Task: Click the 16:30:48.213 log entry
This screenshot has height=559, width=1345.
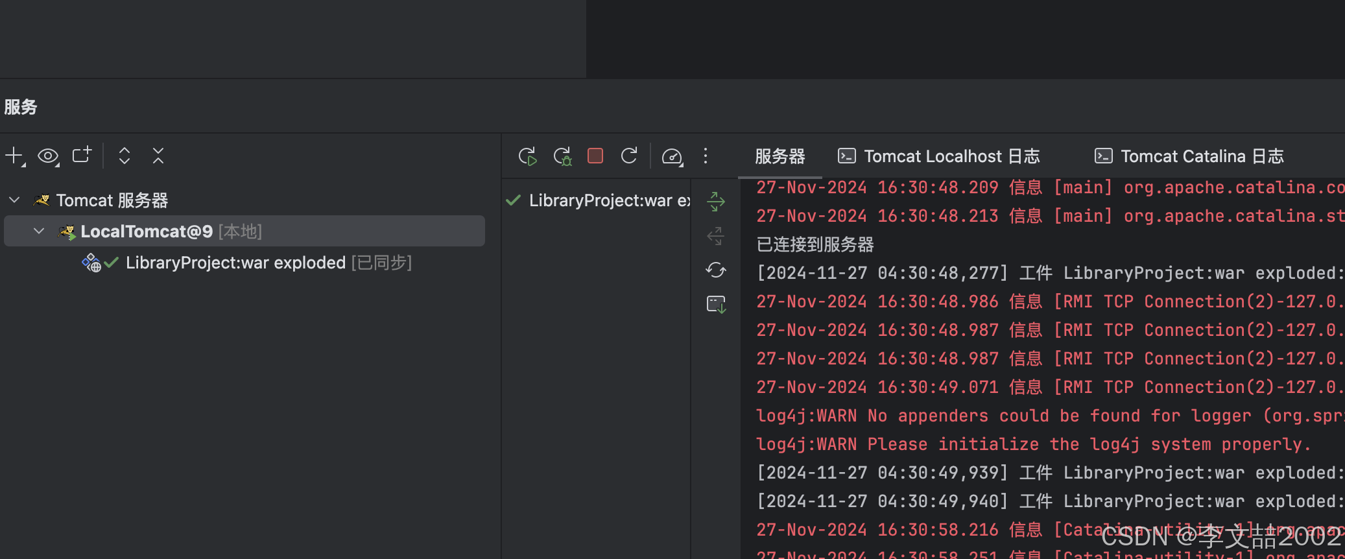Action: pyautogui.click(x=1050, y=216)
